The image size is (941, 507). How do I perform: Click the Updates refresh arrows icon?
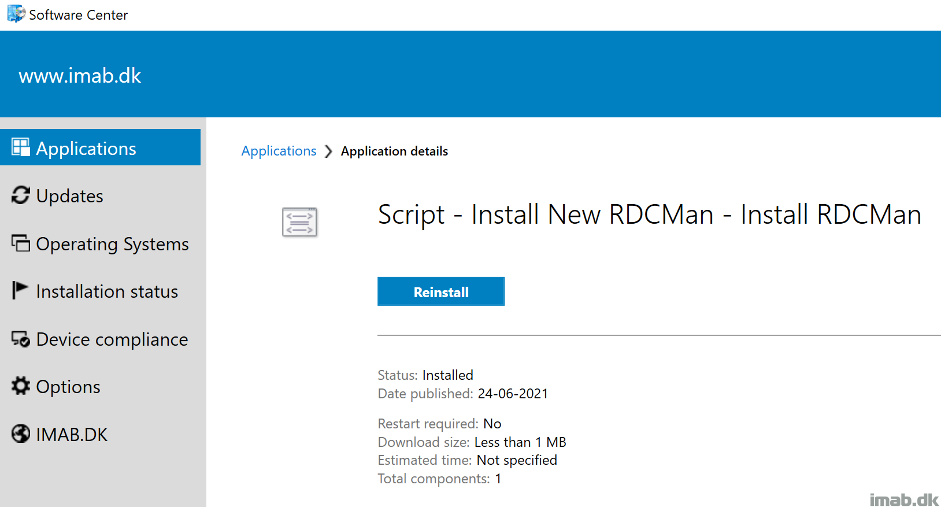coord(21,195)
